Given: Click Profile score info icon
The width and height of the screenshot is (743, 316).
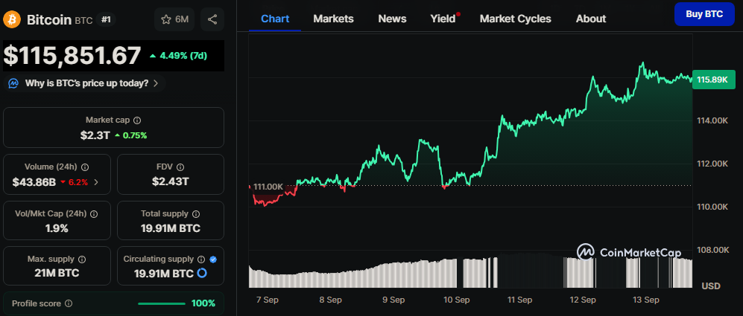Looking at the screenshot, I should [x=69, y=303].
